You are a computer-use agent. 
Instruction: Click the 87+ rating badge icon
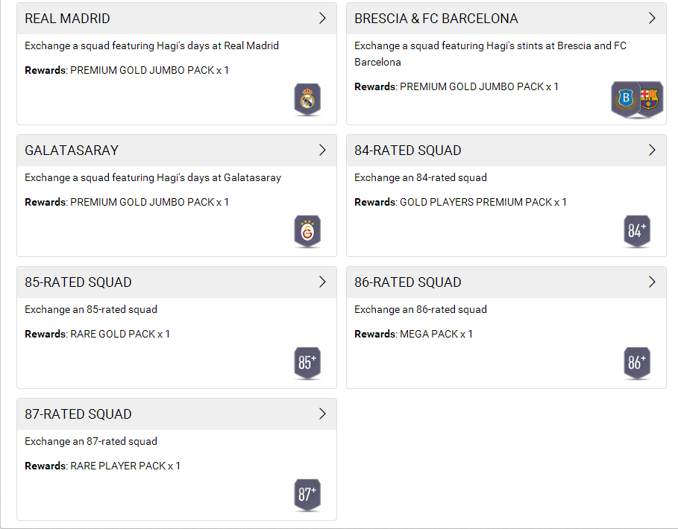click(307, 495)
